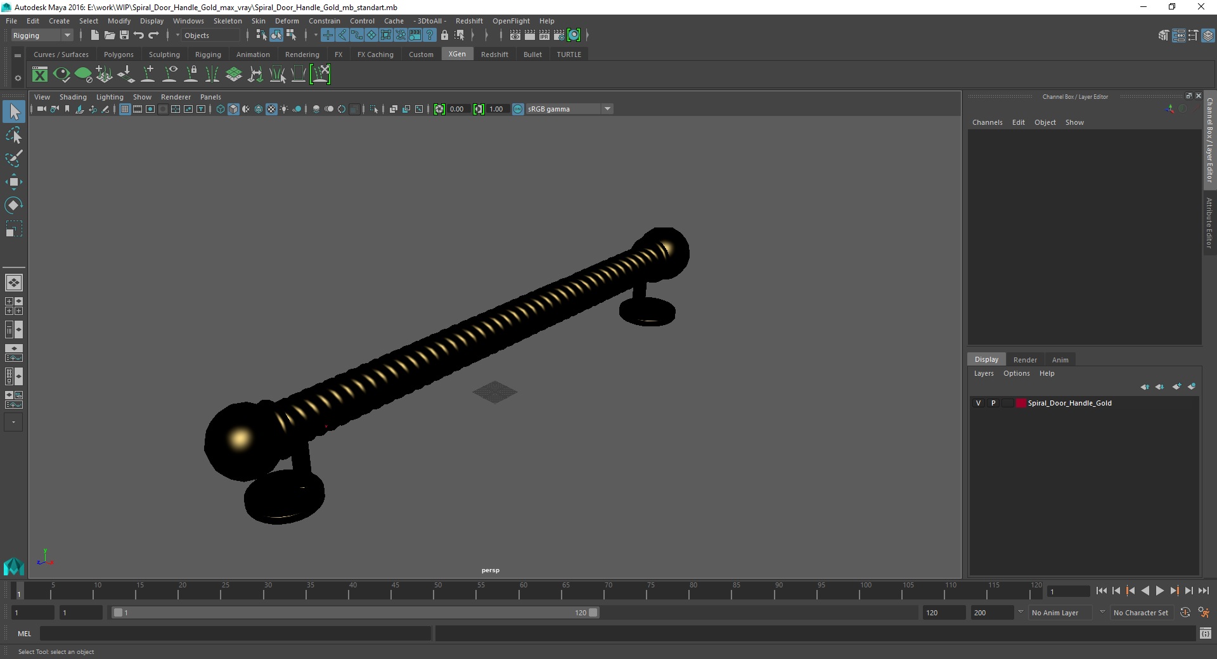This screenshot has width=1217, height=659.
Task: Toggle textured display in viewport
Action: tap(271, 109)
